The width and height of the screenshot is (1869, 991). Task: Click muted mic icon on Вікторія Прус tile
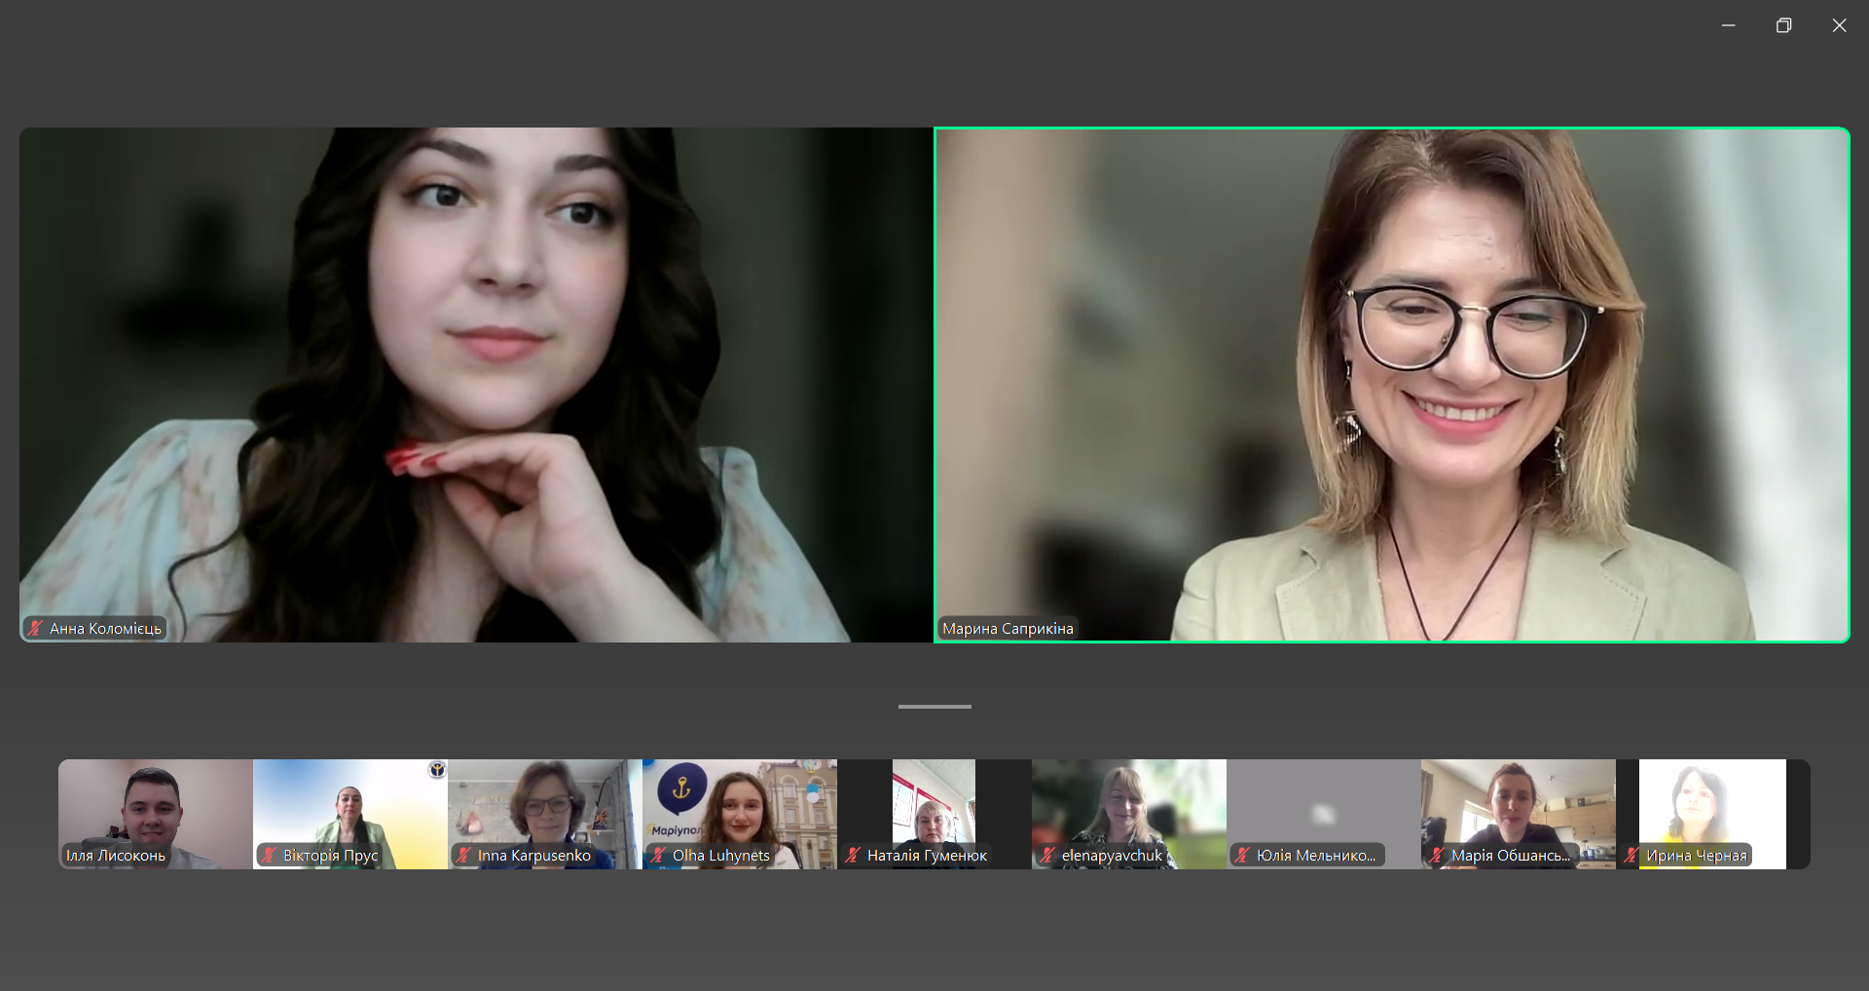269,856
